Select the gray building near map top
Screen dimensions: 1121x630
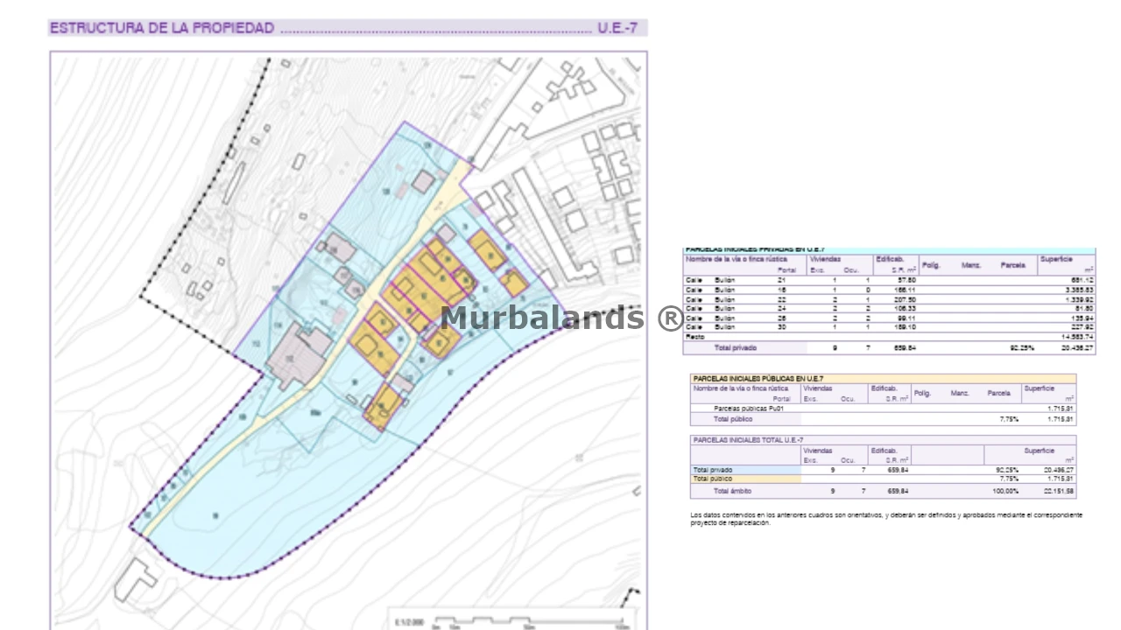(424, 181)
